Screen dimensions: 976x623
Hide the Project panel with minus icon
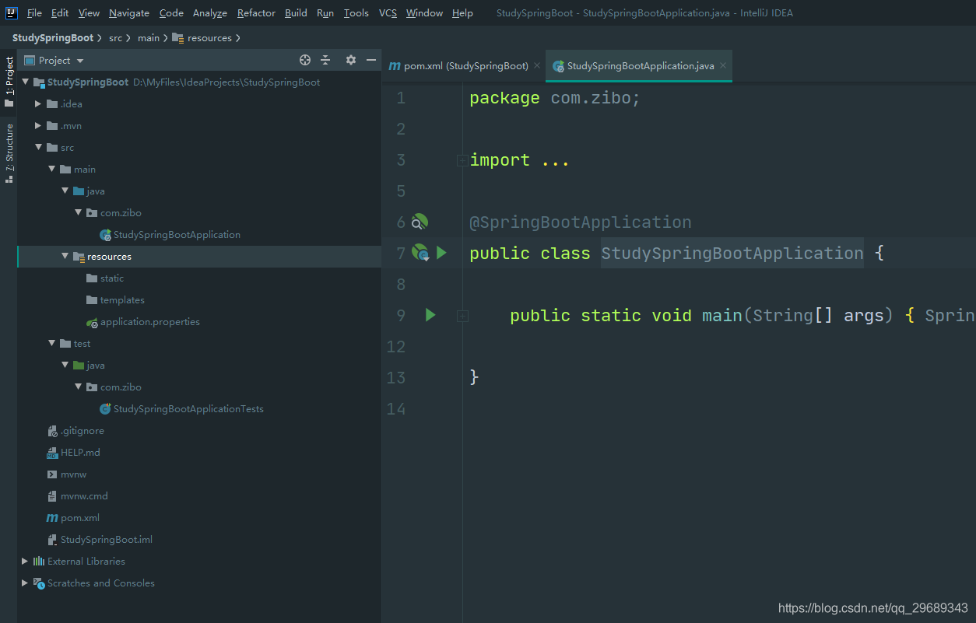pos(371,60)
